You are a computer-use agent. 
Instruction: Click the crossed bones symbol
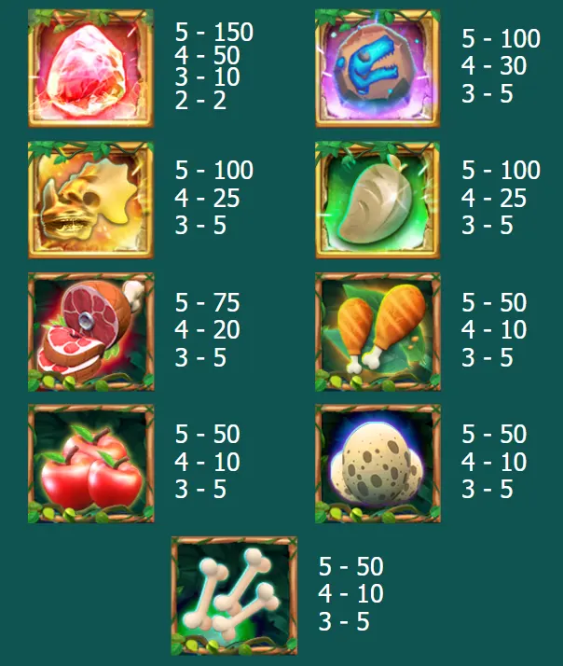(x=234, y=595)
